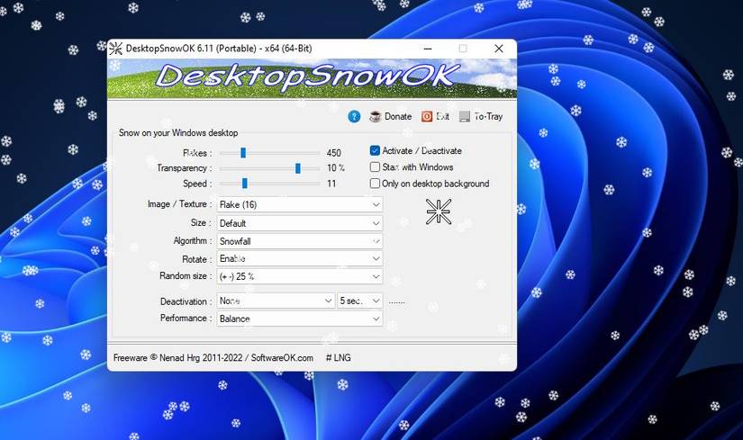Click the Speed slider thumb
The width and height of the screenshot is (743, 440).
click(x=244, y=184)
